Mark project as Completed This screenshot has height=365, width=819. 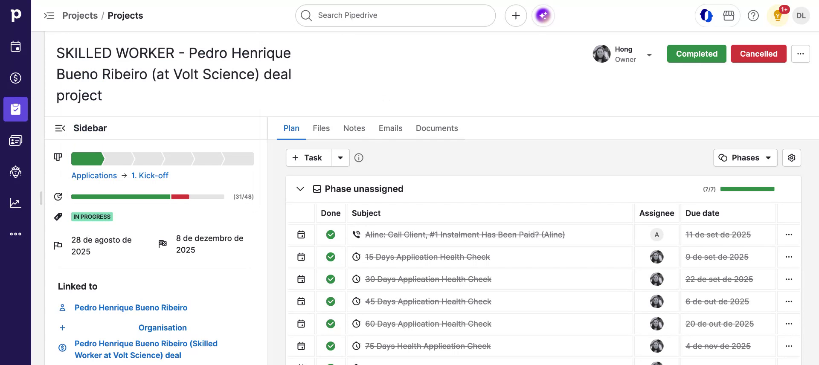coord(697,54)
